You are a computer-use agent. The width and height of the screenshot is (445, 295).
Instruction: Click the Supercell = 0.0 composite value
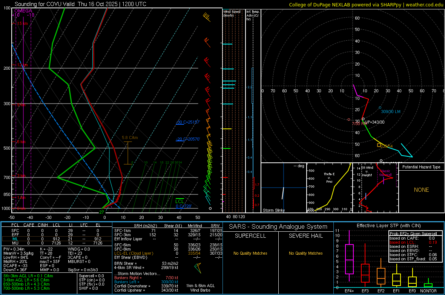coord(91,276)
